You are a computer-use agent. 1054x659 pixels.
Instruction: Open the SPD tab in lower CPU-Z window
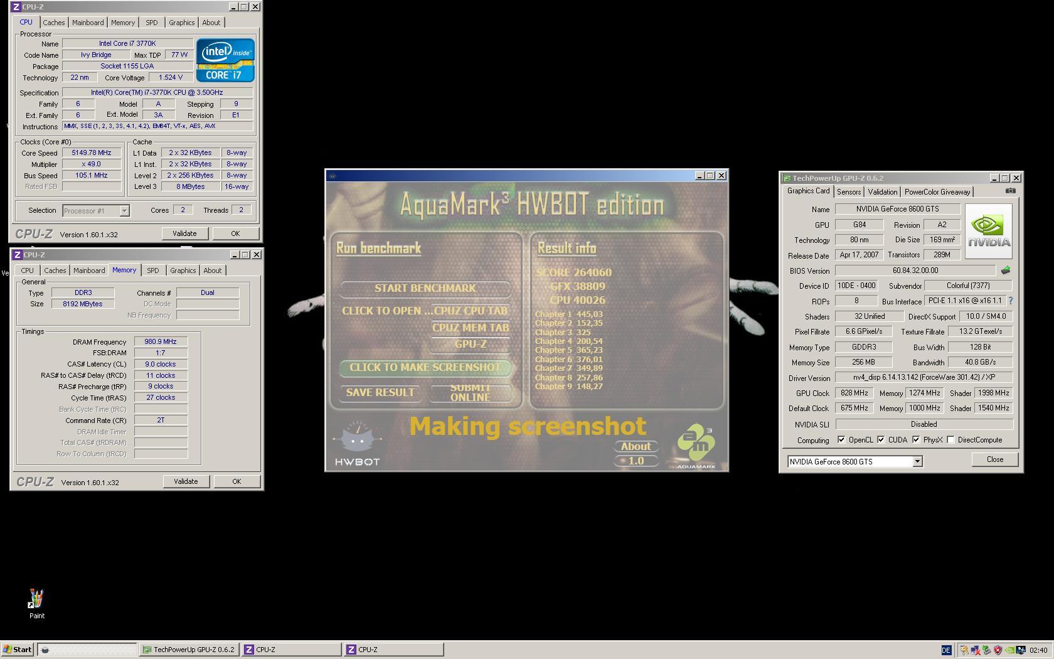[x=152, y=271]
